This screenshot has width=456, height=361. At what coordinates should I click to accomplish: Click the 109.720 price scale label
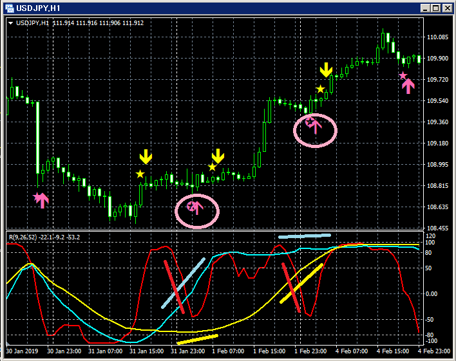tap(437, 80)
